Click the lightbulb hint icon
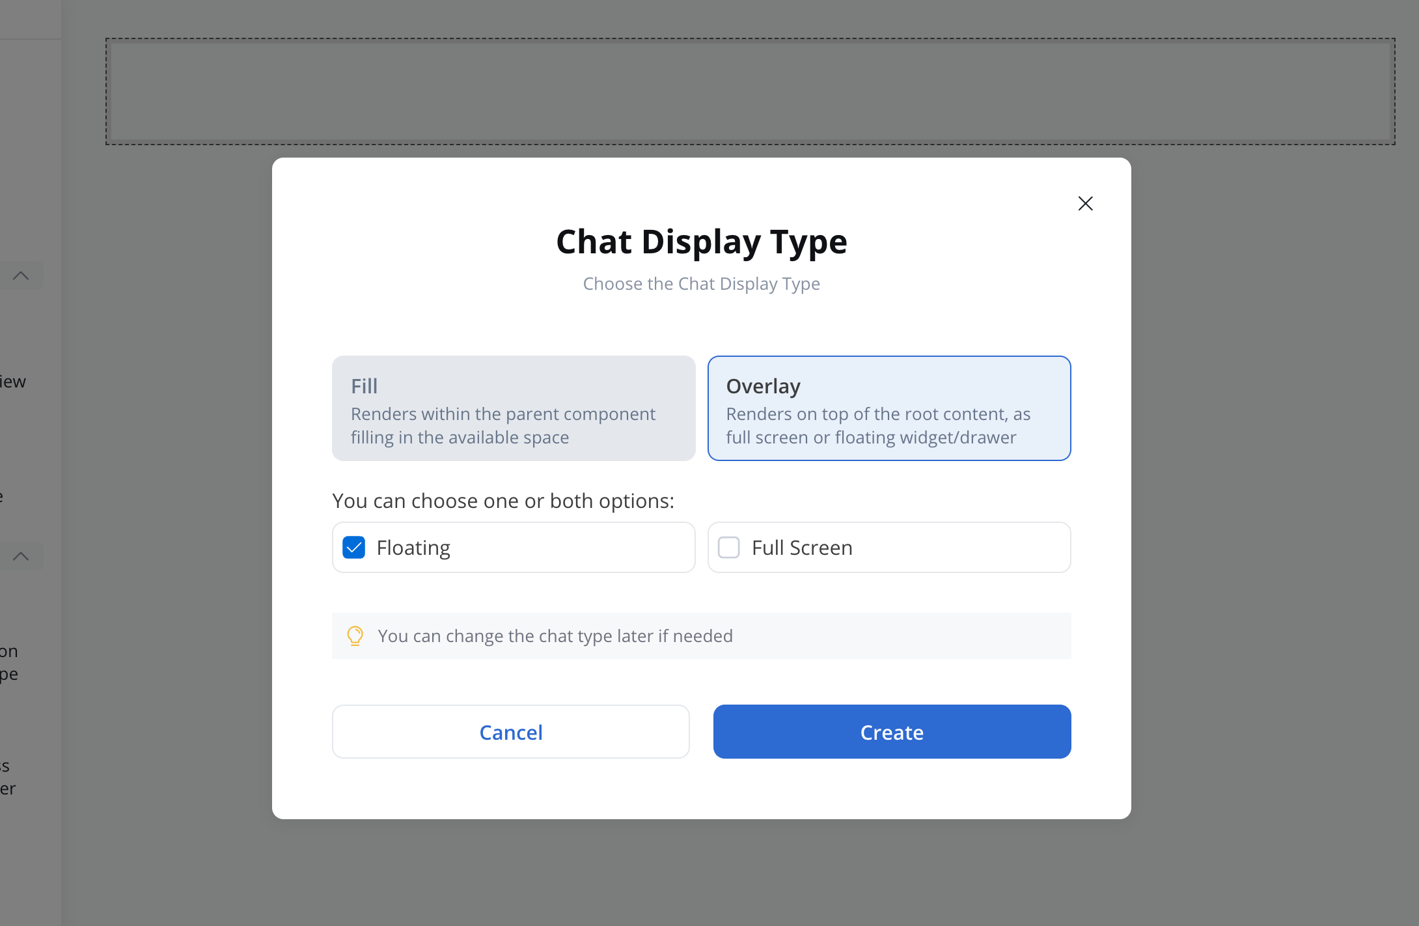The height and width of the screenshot is (926, 1419). point(355,636)
